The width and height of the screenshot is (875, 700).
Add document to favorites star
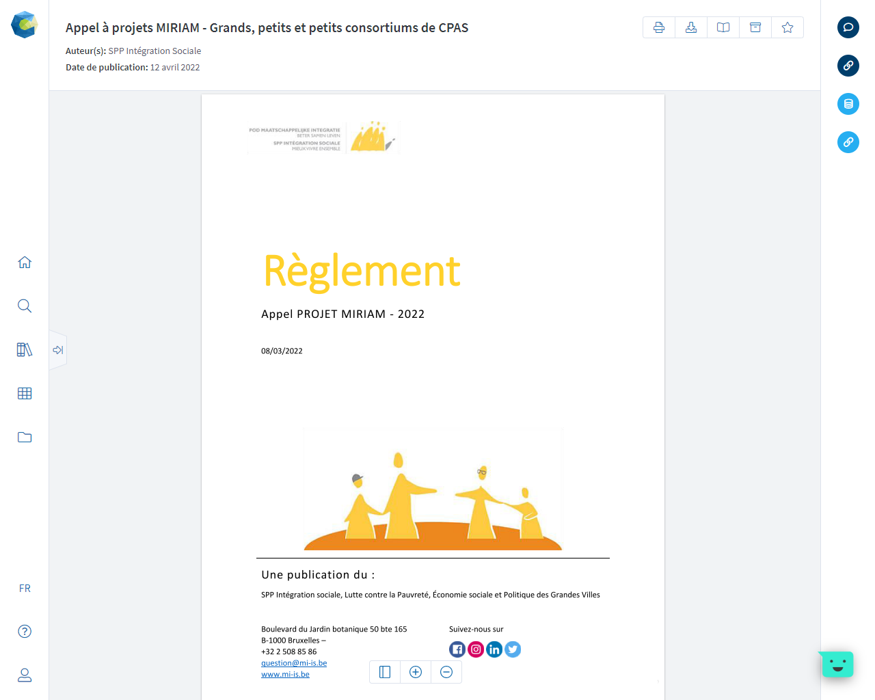[x=787, y=27]
